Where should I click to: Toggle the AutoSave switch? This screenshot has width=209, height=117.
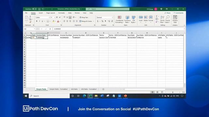click(35, 9)
